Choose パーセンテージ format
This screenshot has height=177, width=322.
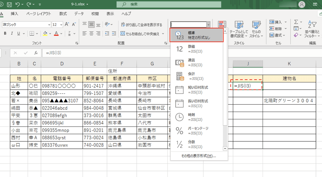click(x=196, y=131)
